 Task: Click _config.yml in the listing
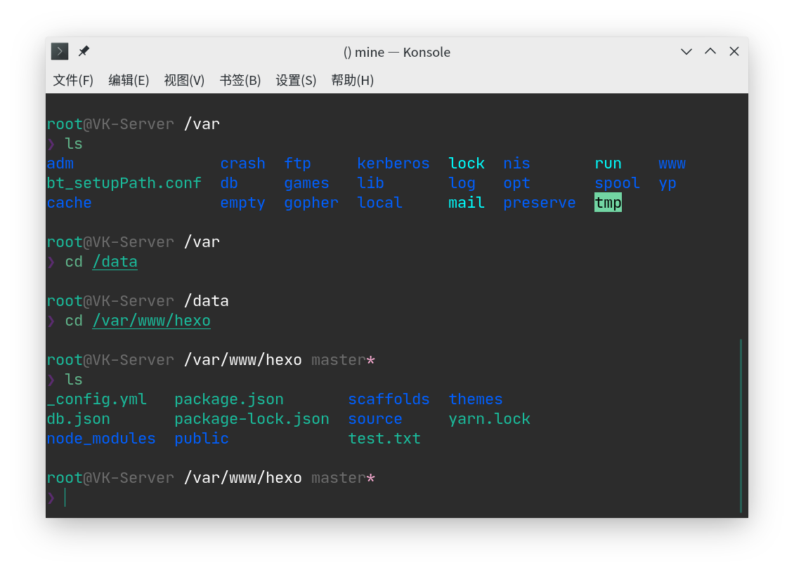coord(97,399)
